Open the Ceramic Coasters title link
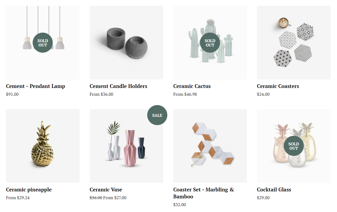Viewport: 337px width, 212px height. 278,86
